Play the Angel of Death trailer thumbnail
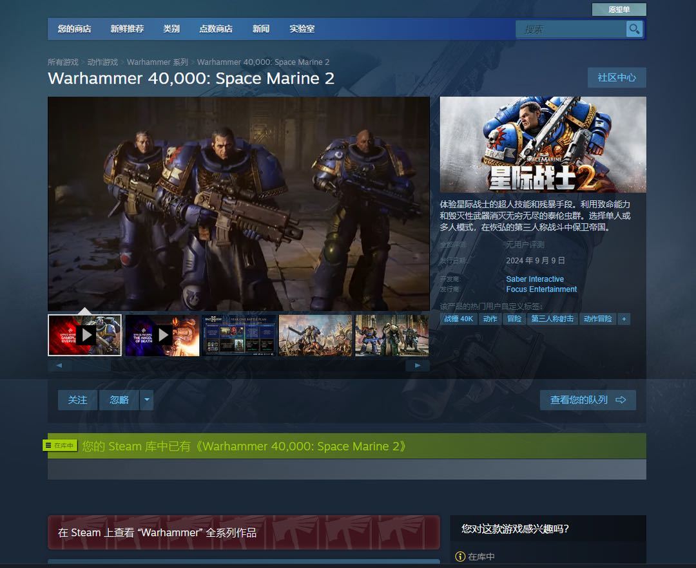The height and width of the screenshot is (568, 696). [x=162, y=336]
